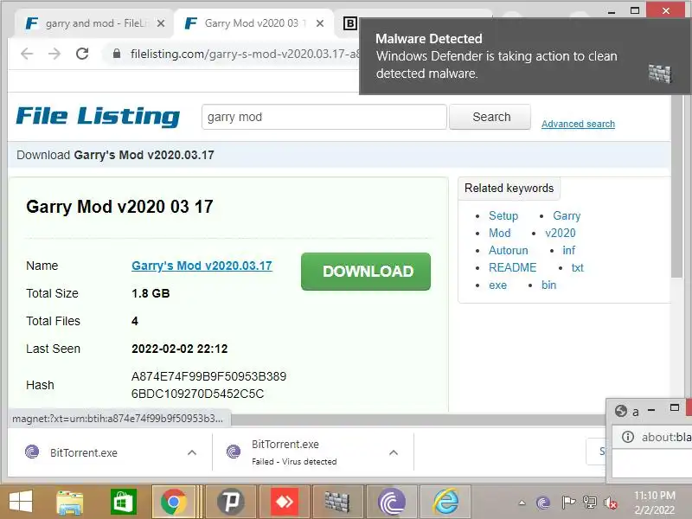Screen dimensions: 692x519
Task: Switch to the 'garry and mod' tab
Action: click(x=93, y=23)
